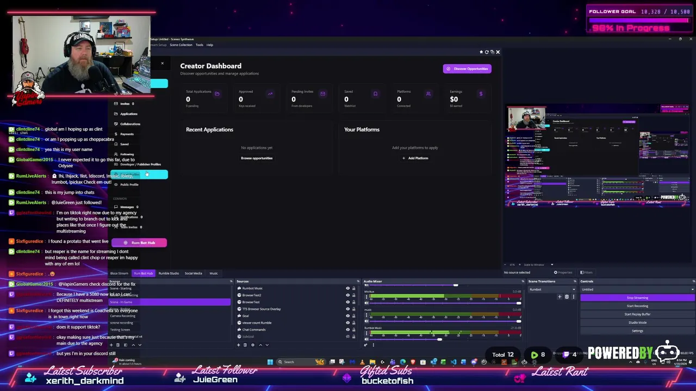
Task: Click the Discover Opportunities button
Action: (467, 68)
